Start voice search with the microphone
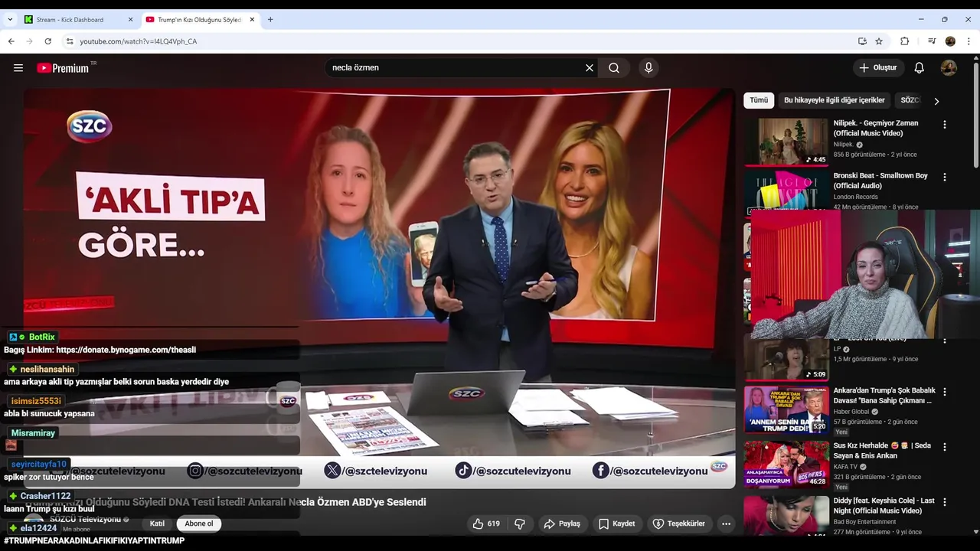 tap(648, 67)
